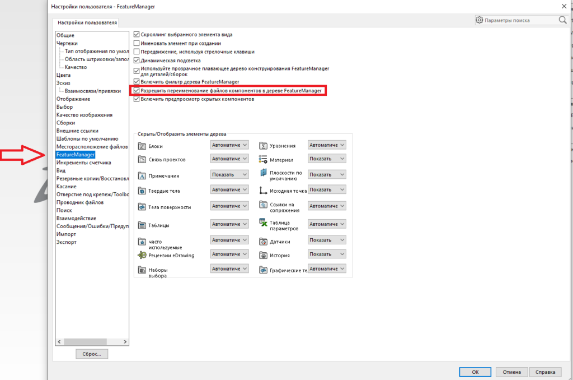Viewport: 573px width, 380px height.
Task: Open Параметры поиска with the gear icon
Action: 479,20
